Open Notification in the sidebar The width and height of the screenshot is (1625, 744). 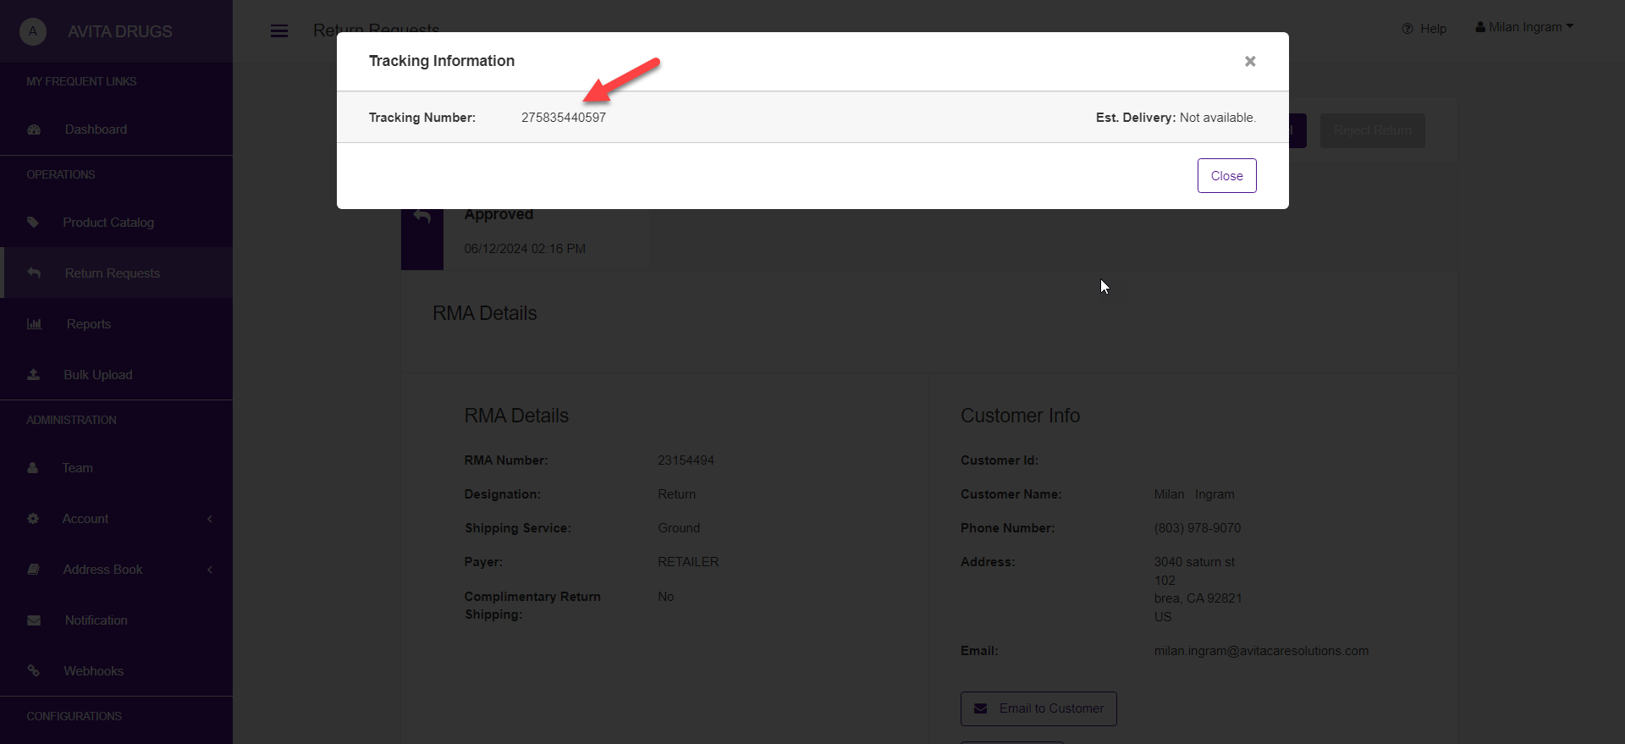[x=116, y=620]
